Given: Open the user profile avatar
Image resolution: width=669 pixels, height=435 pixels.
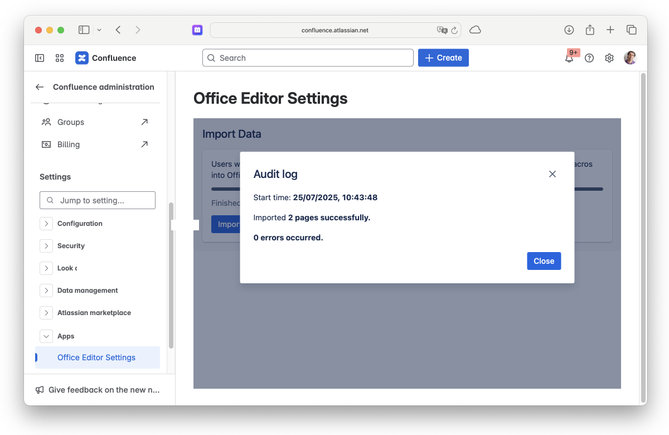Looking at the screenshot, I should pos(630,58).
